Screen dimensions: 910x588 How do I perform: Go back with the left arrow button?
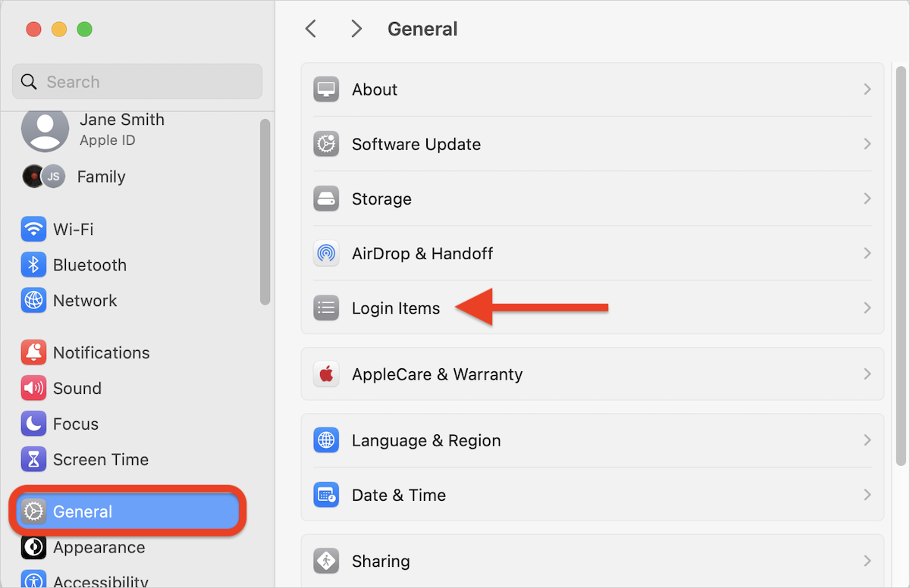point(310,29)
